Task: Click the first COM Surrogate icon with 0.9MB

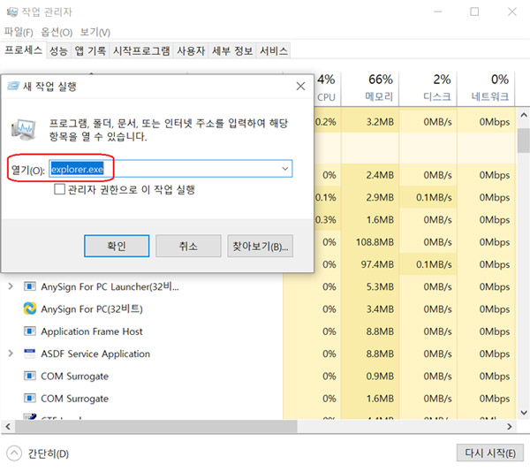Action: (x=30, y=376)
